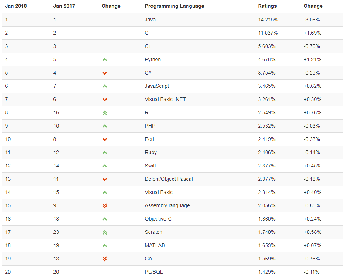Click the double red down arrow beside Go

105,259
